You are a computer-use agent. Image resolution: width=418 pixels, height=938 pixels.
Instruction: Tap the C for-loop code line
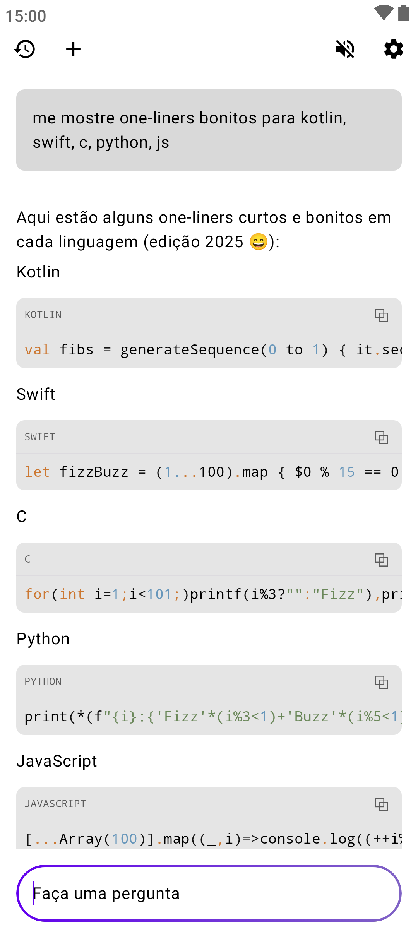209,594
